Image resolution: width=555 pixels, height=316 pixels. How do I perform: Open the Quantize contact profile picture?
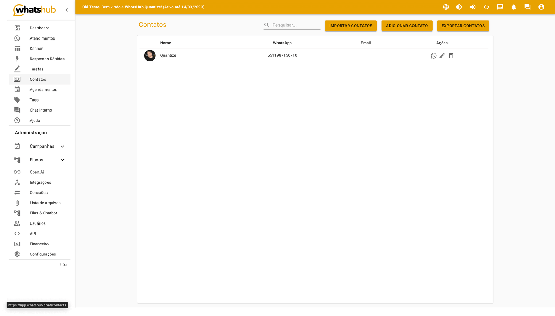click(x=150, y=55)
